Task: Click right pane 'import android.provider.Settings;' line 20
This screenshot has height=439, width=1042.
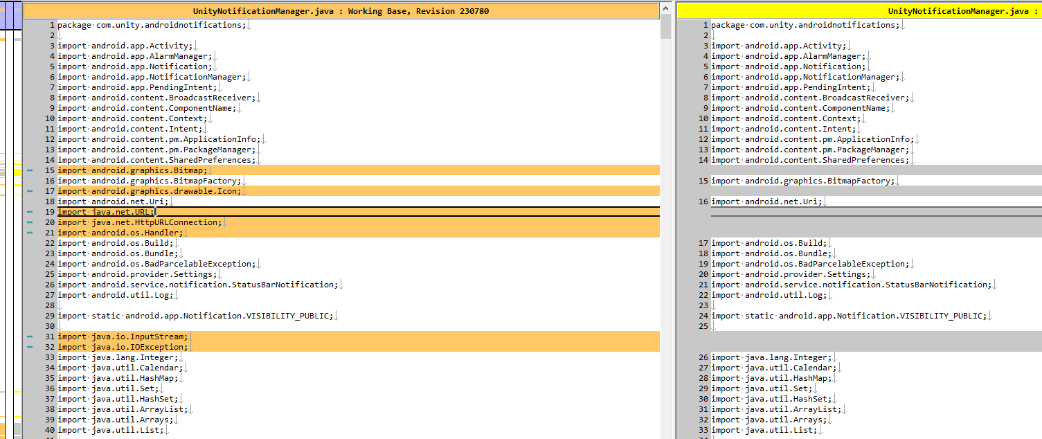Action: tap(791, 274)
